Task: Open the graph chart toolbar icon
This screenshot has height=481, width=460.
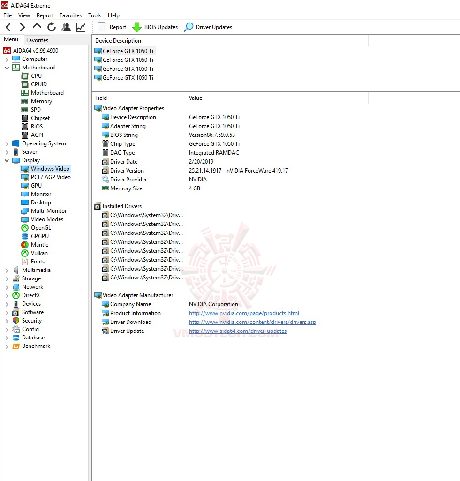Action: (x=81, y=27)
